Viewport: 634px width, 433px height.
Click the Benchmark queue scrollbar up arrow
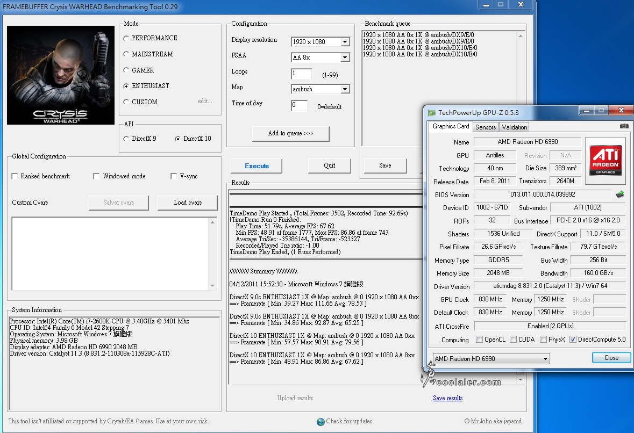coord(521,36)
